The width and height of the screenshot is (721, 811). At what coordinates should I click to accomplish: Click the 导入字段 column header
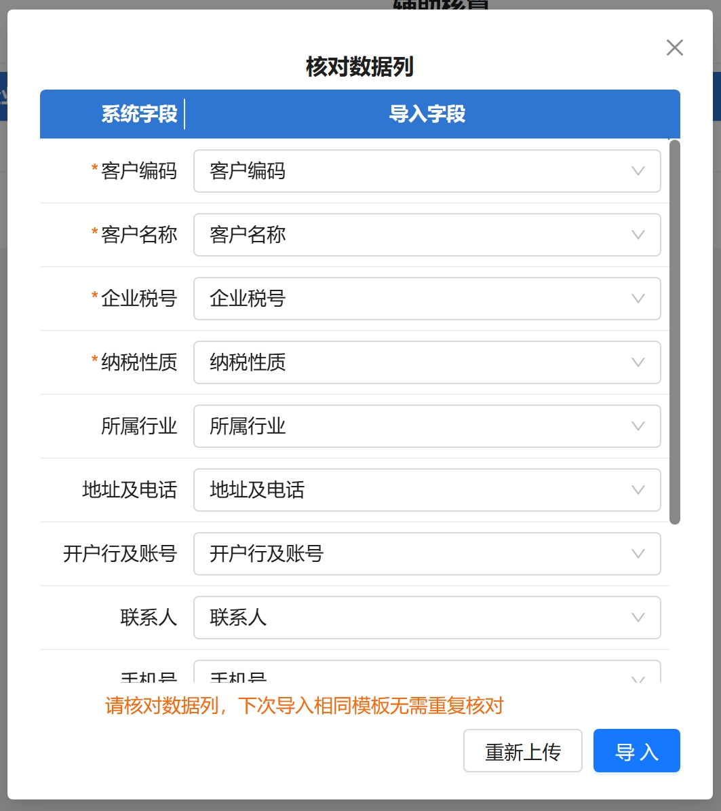click(x=427, y=114)
